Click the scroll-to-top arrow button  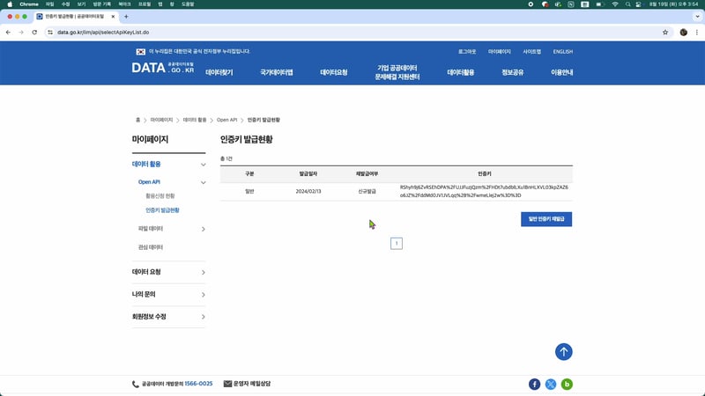click(x=564, y=351)
